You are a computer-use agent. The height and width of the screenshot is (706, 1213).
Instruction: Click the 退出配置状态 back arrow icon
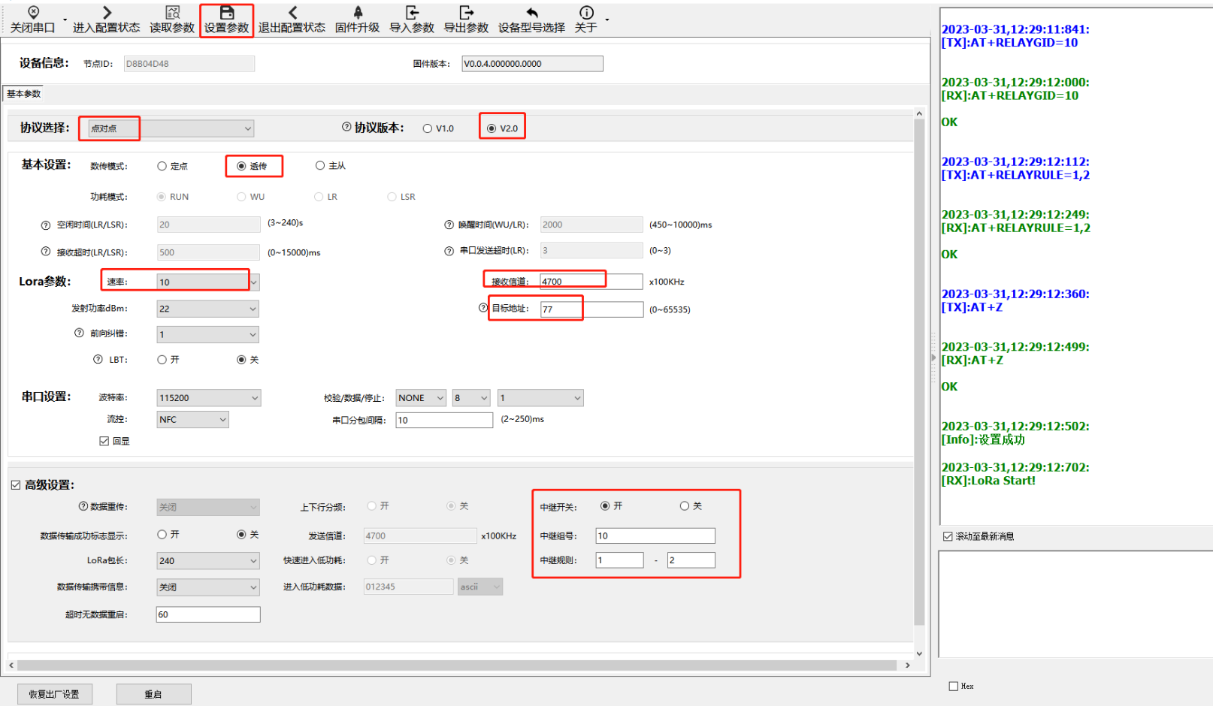coord(292,13)
